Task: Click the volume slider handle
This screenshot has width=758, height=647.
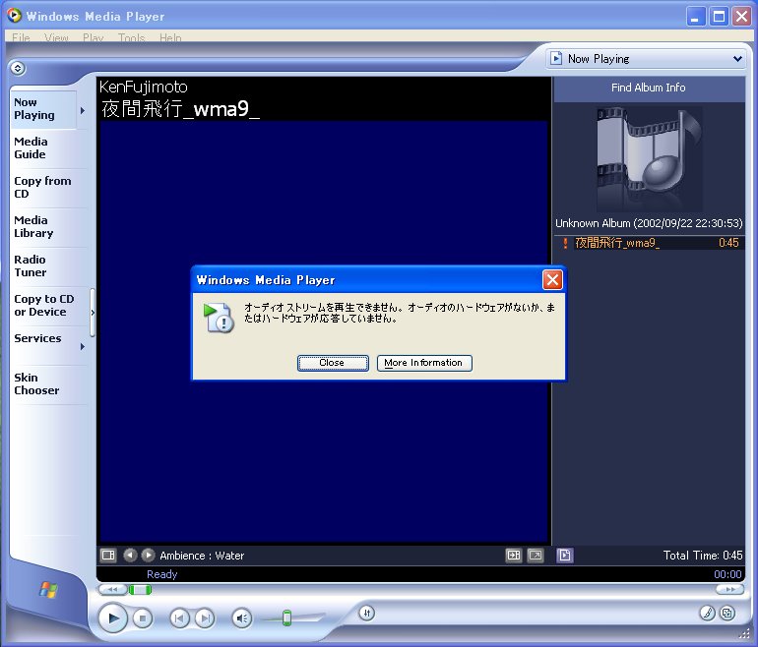Action: click(x=286, y=618)
